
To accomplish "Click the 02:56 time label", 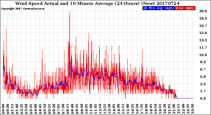I will pyautogui.click(x=26, y=109).
